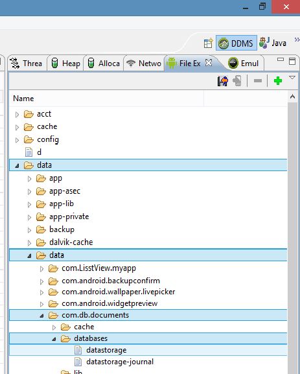Collapse the databases folder
Image resolution: width=300 pixels, height=374 pixels.
pos(54,339)
